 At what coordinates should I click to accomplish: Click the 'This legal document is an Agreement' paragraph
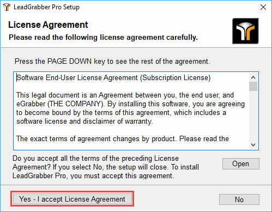(130, 108)
